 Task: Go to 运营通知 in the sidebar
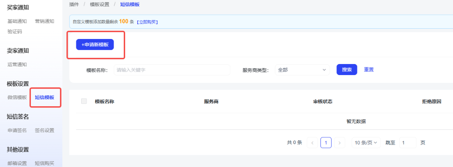tap(17, 64)
